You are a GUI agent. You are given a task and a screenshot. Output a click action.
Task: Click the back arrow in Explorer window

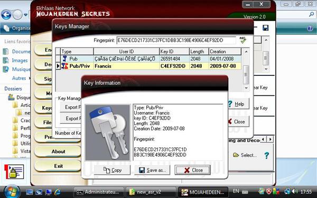tap(6, 15)
